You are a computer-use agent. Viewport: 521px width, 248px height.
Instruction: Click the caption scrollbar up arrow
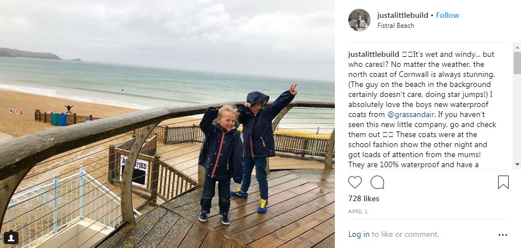tap(517, 47)
